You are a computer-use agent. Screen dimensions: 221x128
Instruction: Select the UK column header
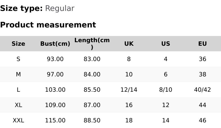[129, 44]
